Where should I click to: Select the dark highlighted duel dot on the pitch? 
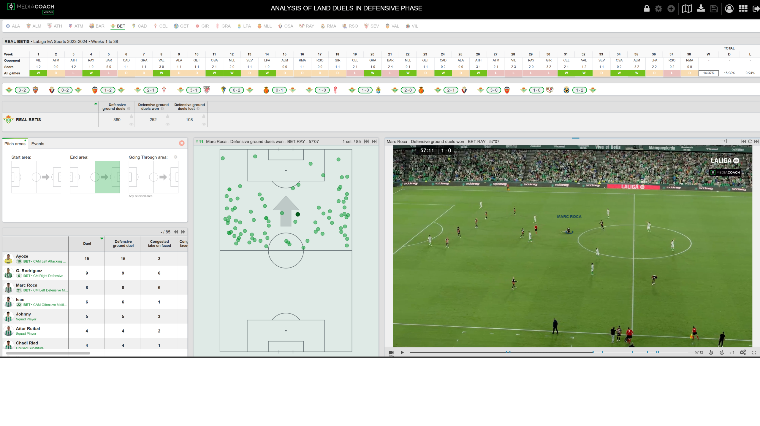click(x=298, y=214)
